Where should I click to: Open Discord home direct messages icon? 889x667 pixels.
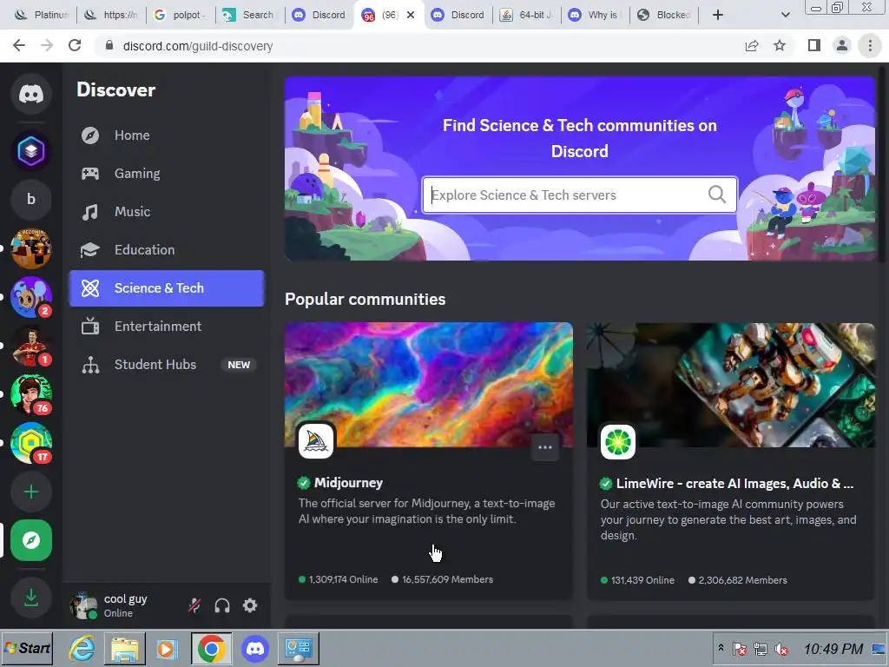31,94
